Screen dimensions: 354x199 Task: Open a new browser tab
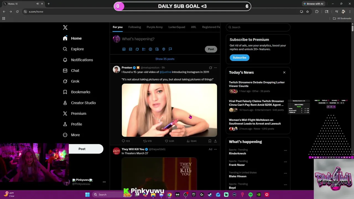48,4
